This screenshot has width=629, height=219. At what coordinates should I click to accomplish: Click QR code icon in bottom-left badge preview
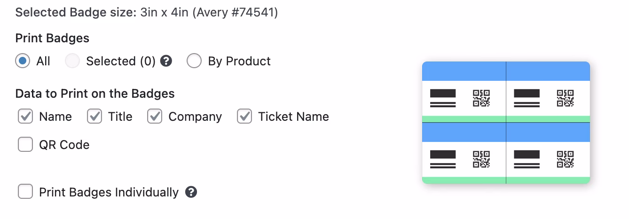(481, 159)
